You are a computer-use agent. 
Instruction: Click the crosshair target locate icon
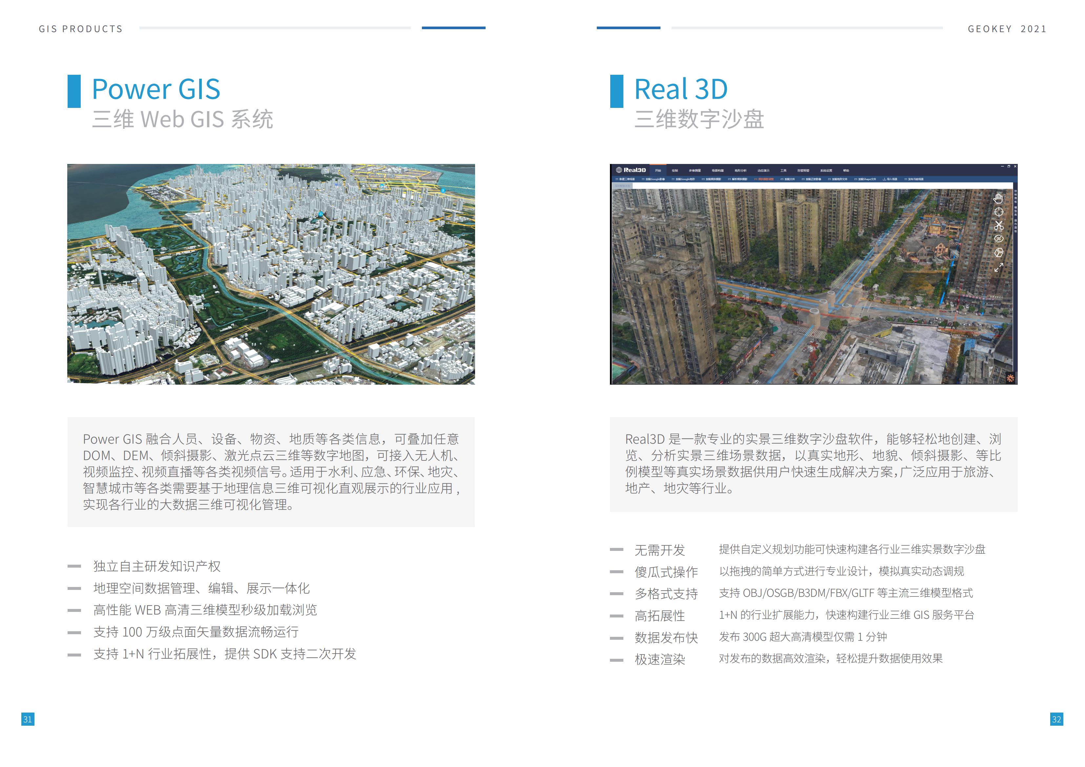(998, 212)
